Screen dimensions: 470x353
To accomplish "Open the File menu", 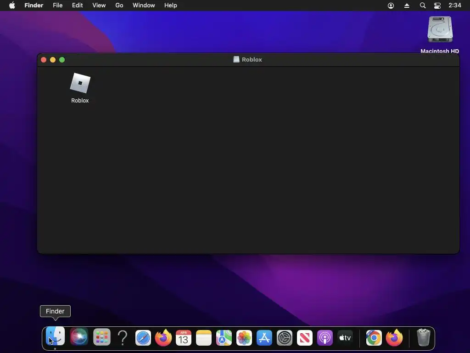I will pos(57,6).
